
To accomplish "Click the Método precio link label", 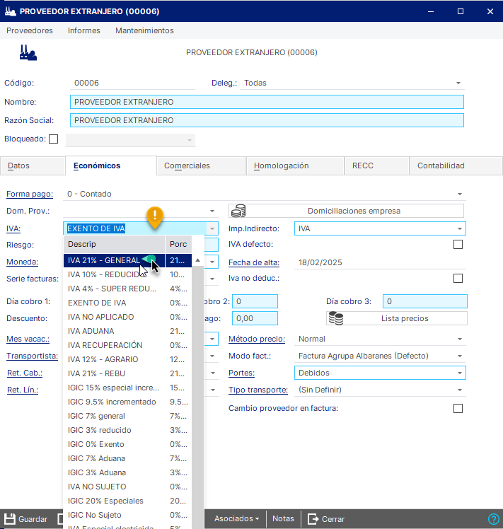I will tap(257, 339).
